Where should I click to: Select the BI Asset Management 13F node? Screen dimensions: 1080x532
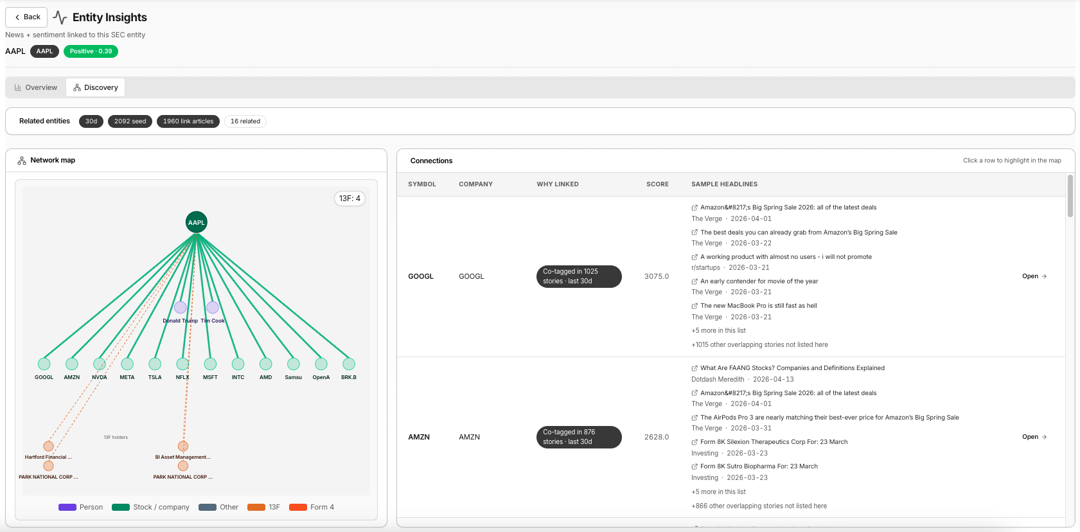pos(183,446)
